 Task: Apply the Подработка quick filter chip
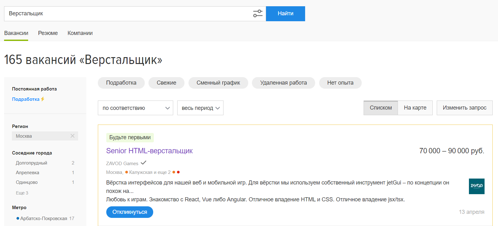121,83
